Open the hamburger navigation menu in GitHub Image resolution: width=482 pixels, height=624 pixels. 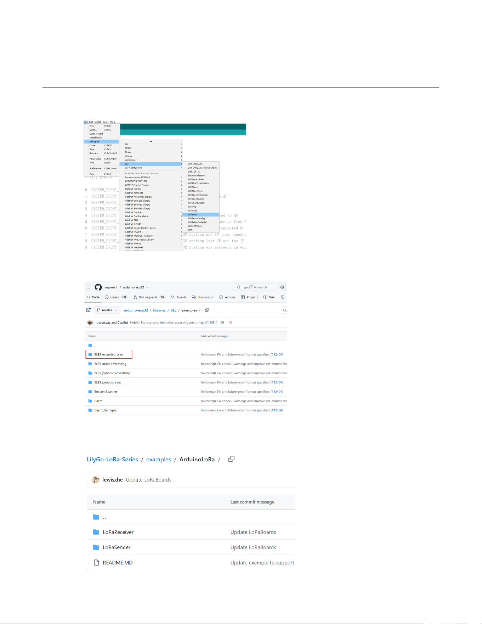(88, 287)
